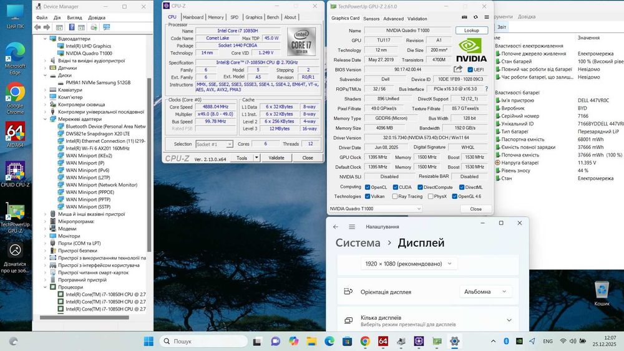
Task: Enable the Ray Tracing checkbox in GPU-Z
Action: click(x=394, y=196)
